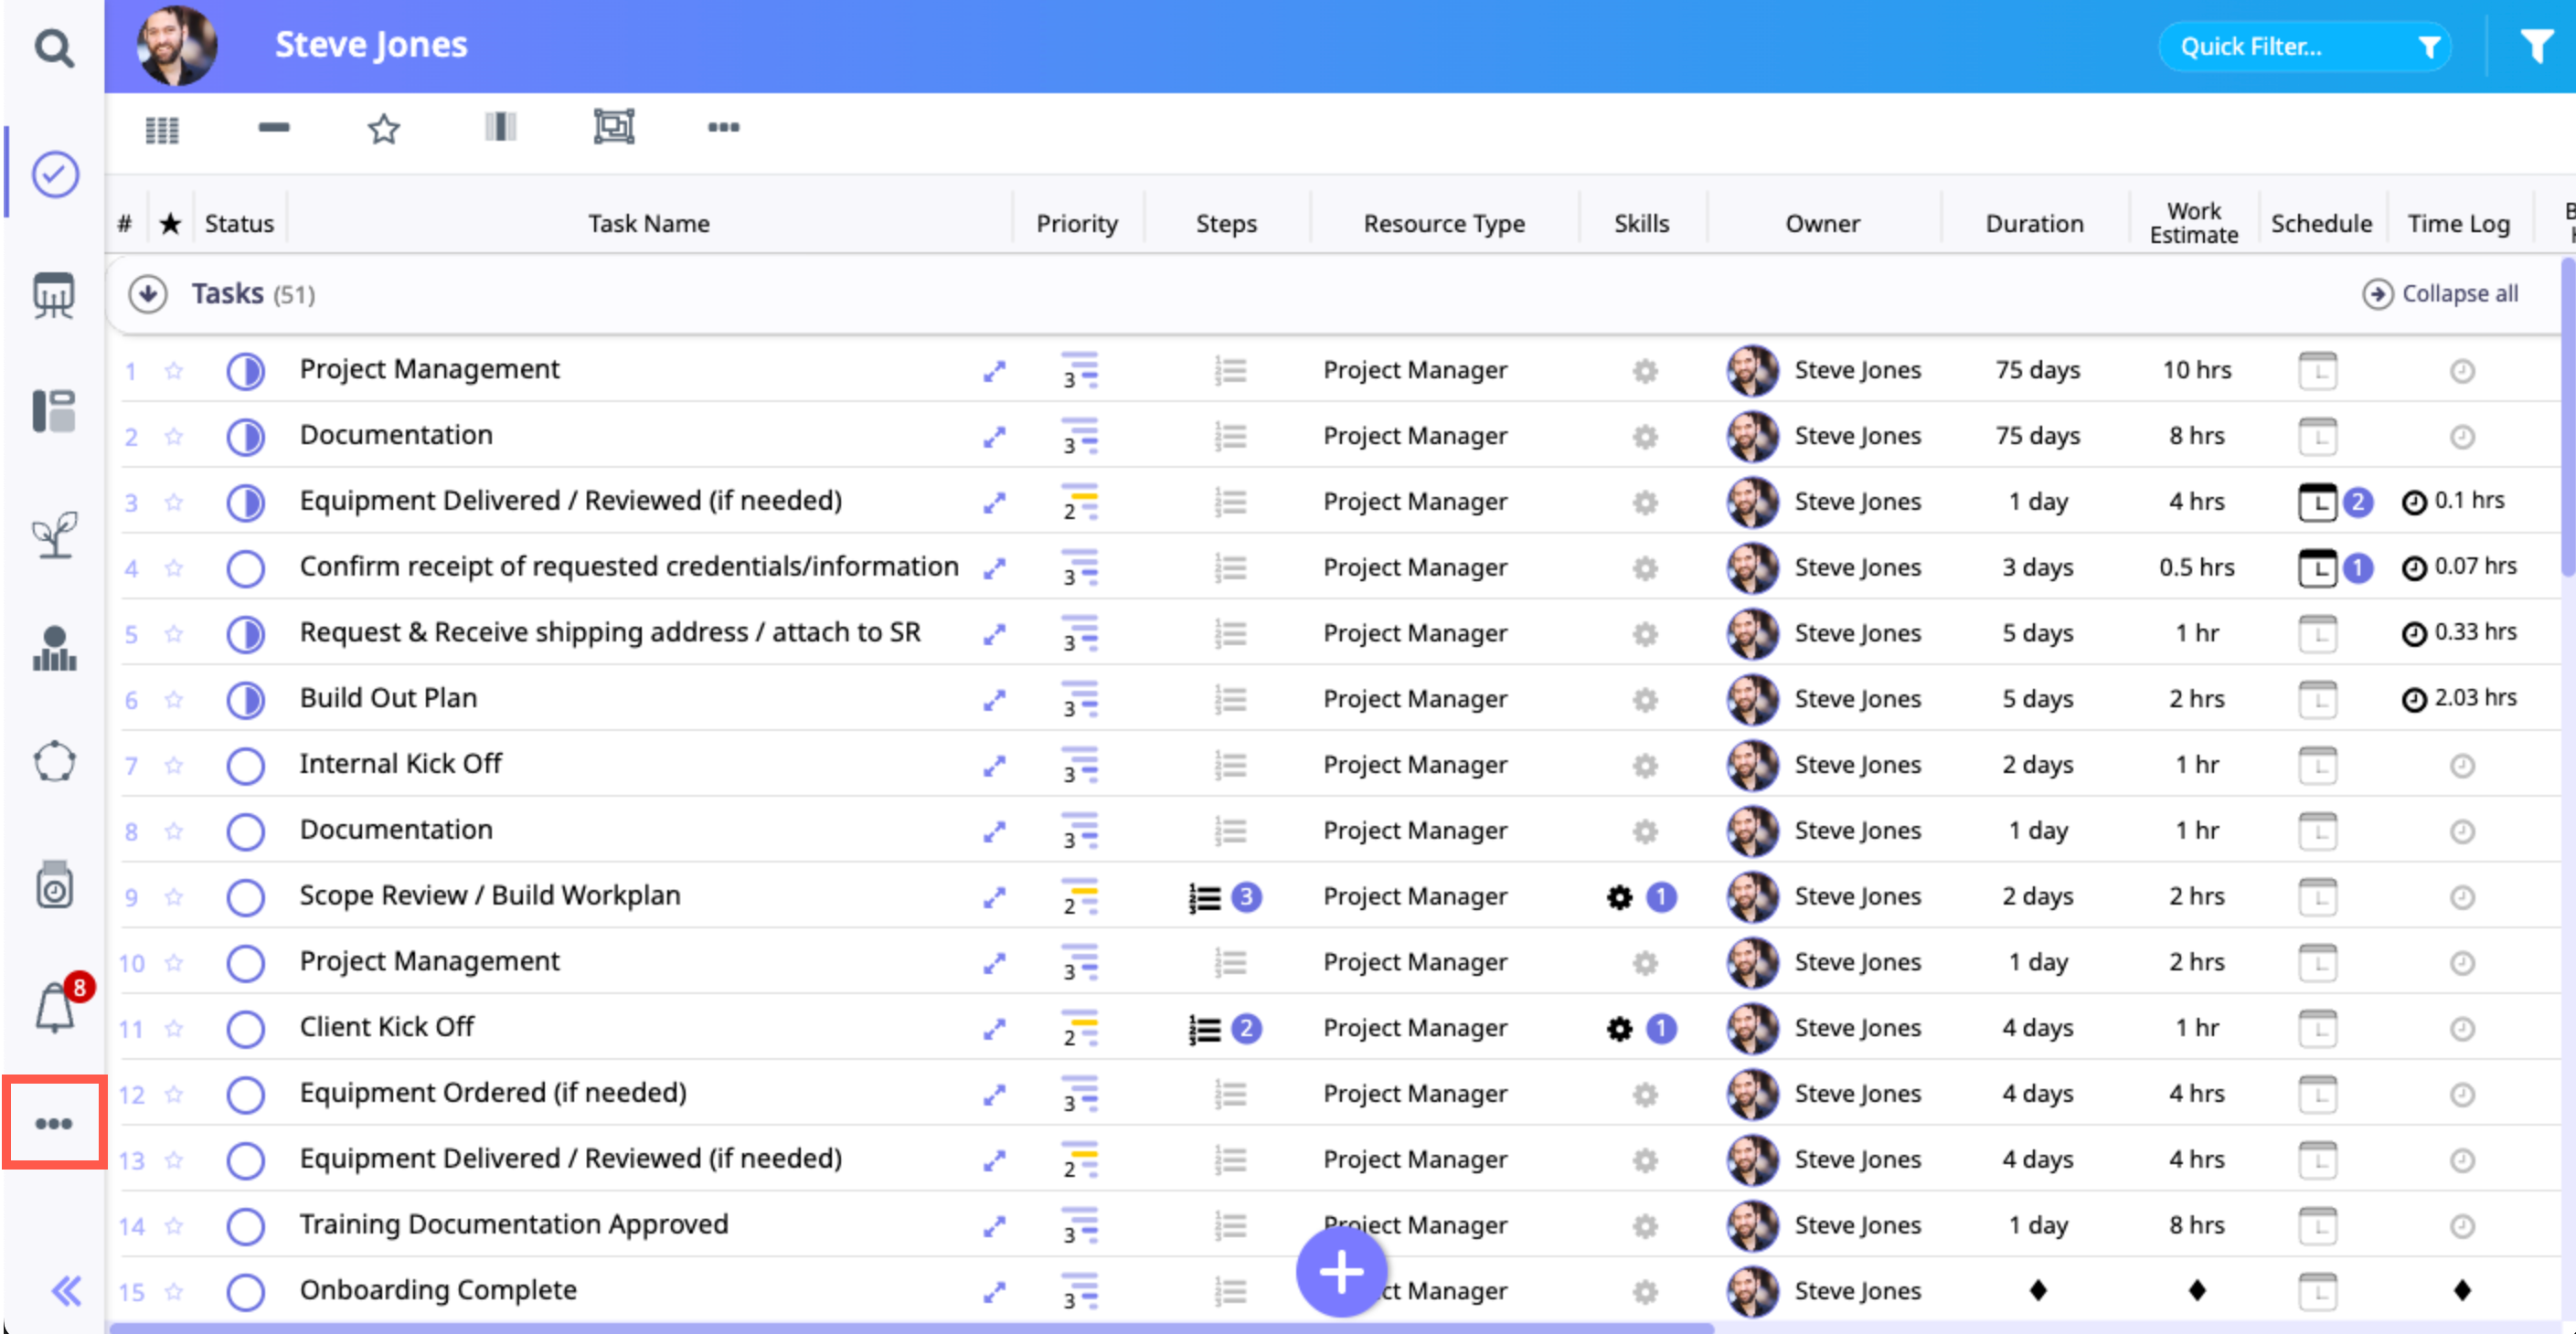Open expand arrows for Build Out Plan
The image size is (2576, 1334).
click(993, 701)
